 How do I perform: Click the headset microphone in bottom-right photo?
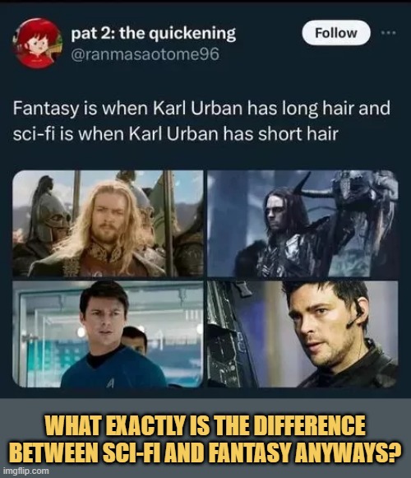tap(355, 317)
